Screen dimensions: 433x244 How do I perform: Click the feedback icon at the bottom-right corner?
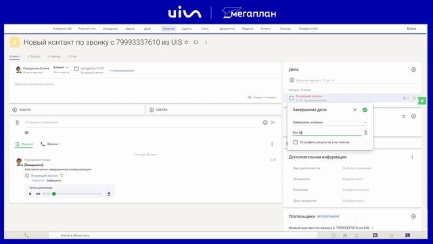(407, 235)
